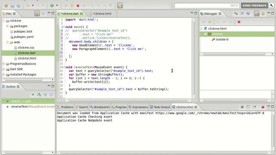276x155 pixels.
Task: Open the Search tab
Action: tap(82, 107)
